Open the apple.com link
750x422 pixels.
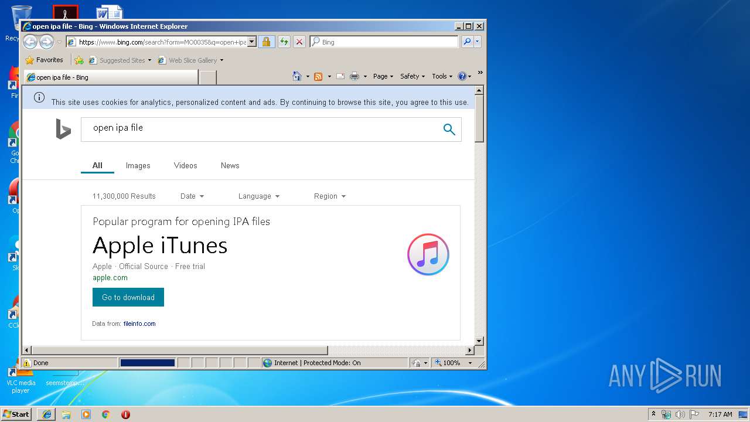click(110, 278)
